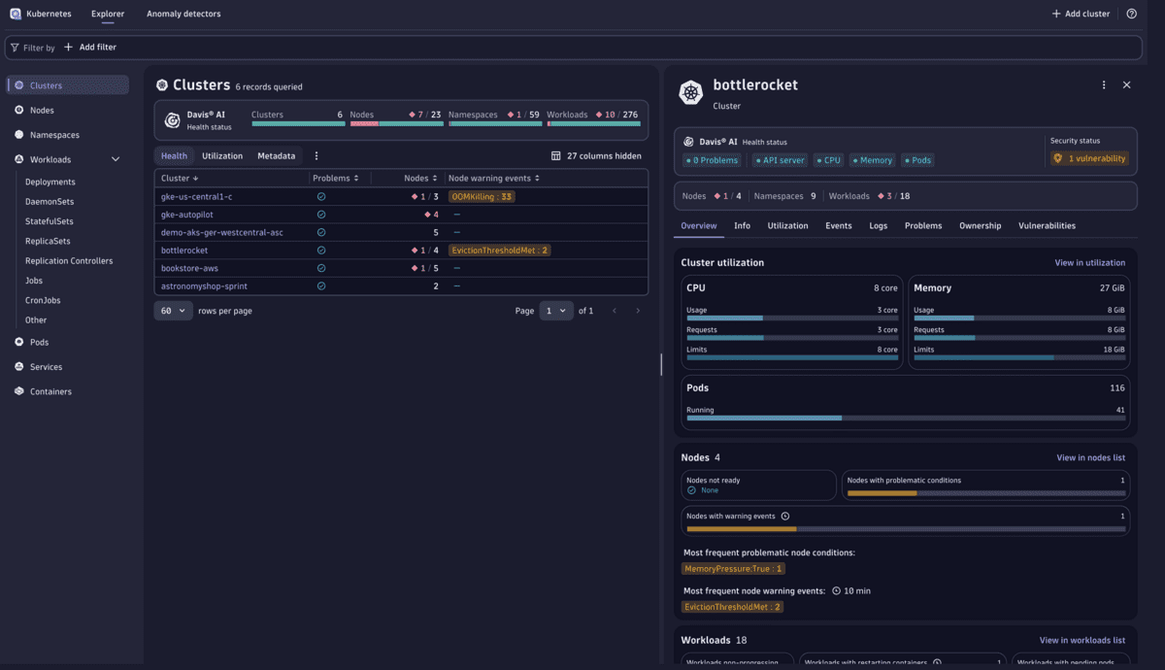Sort by the Problems column header
The height and width of the screenshot is (670, 1165).
pyautogui.click(x=336, y=178)
